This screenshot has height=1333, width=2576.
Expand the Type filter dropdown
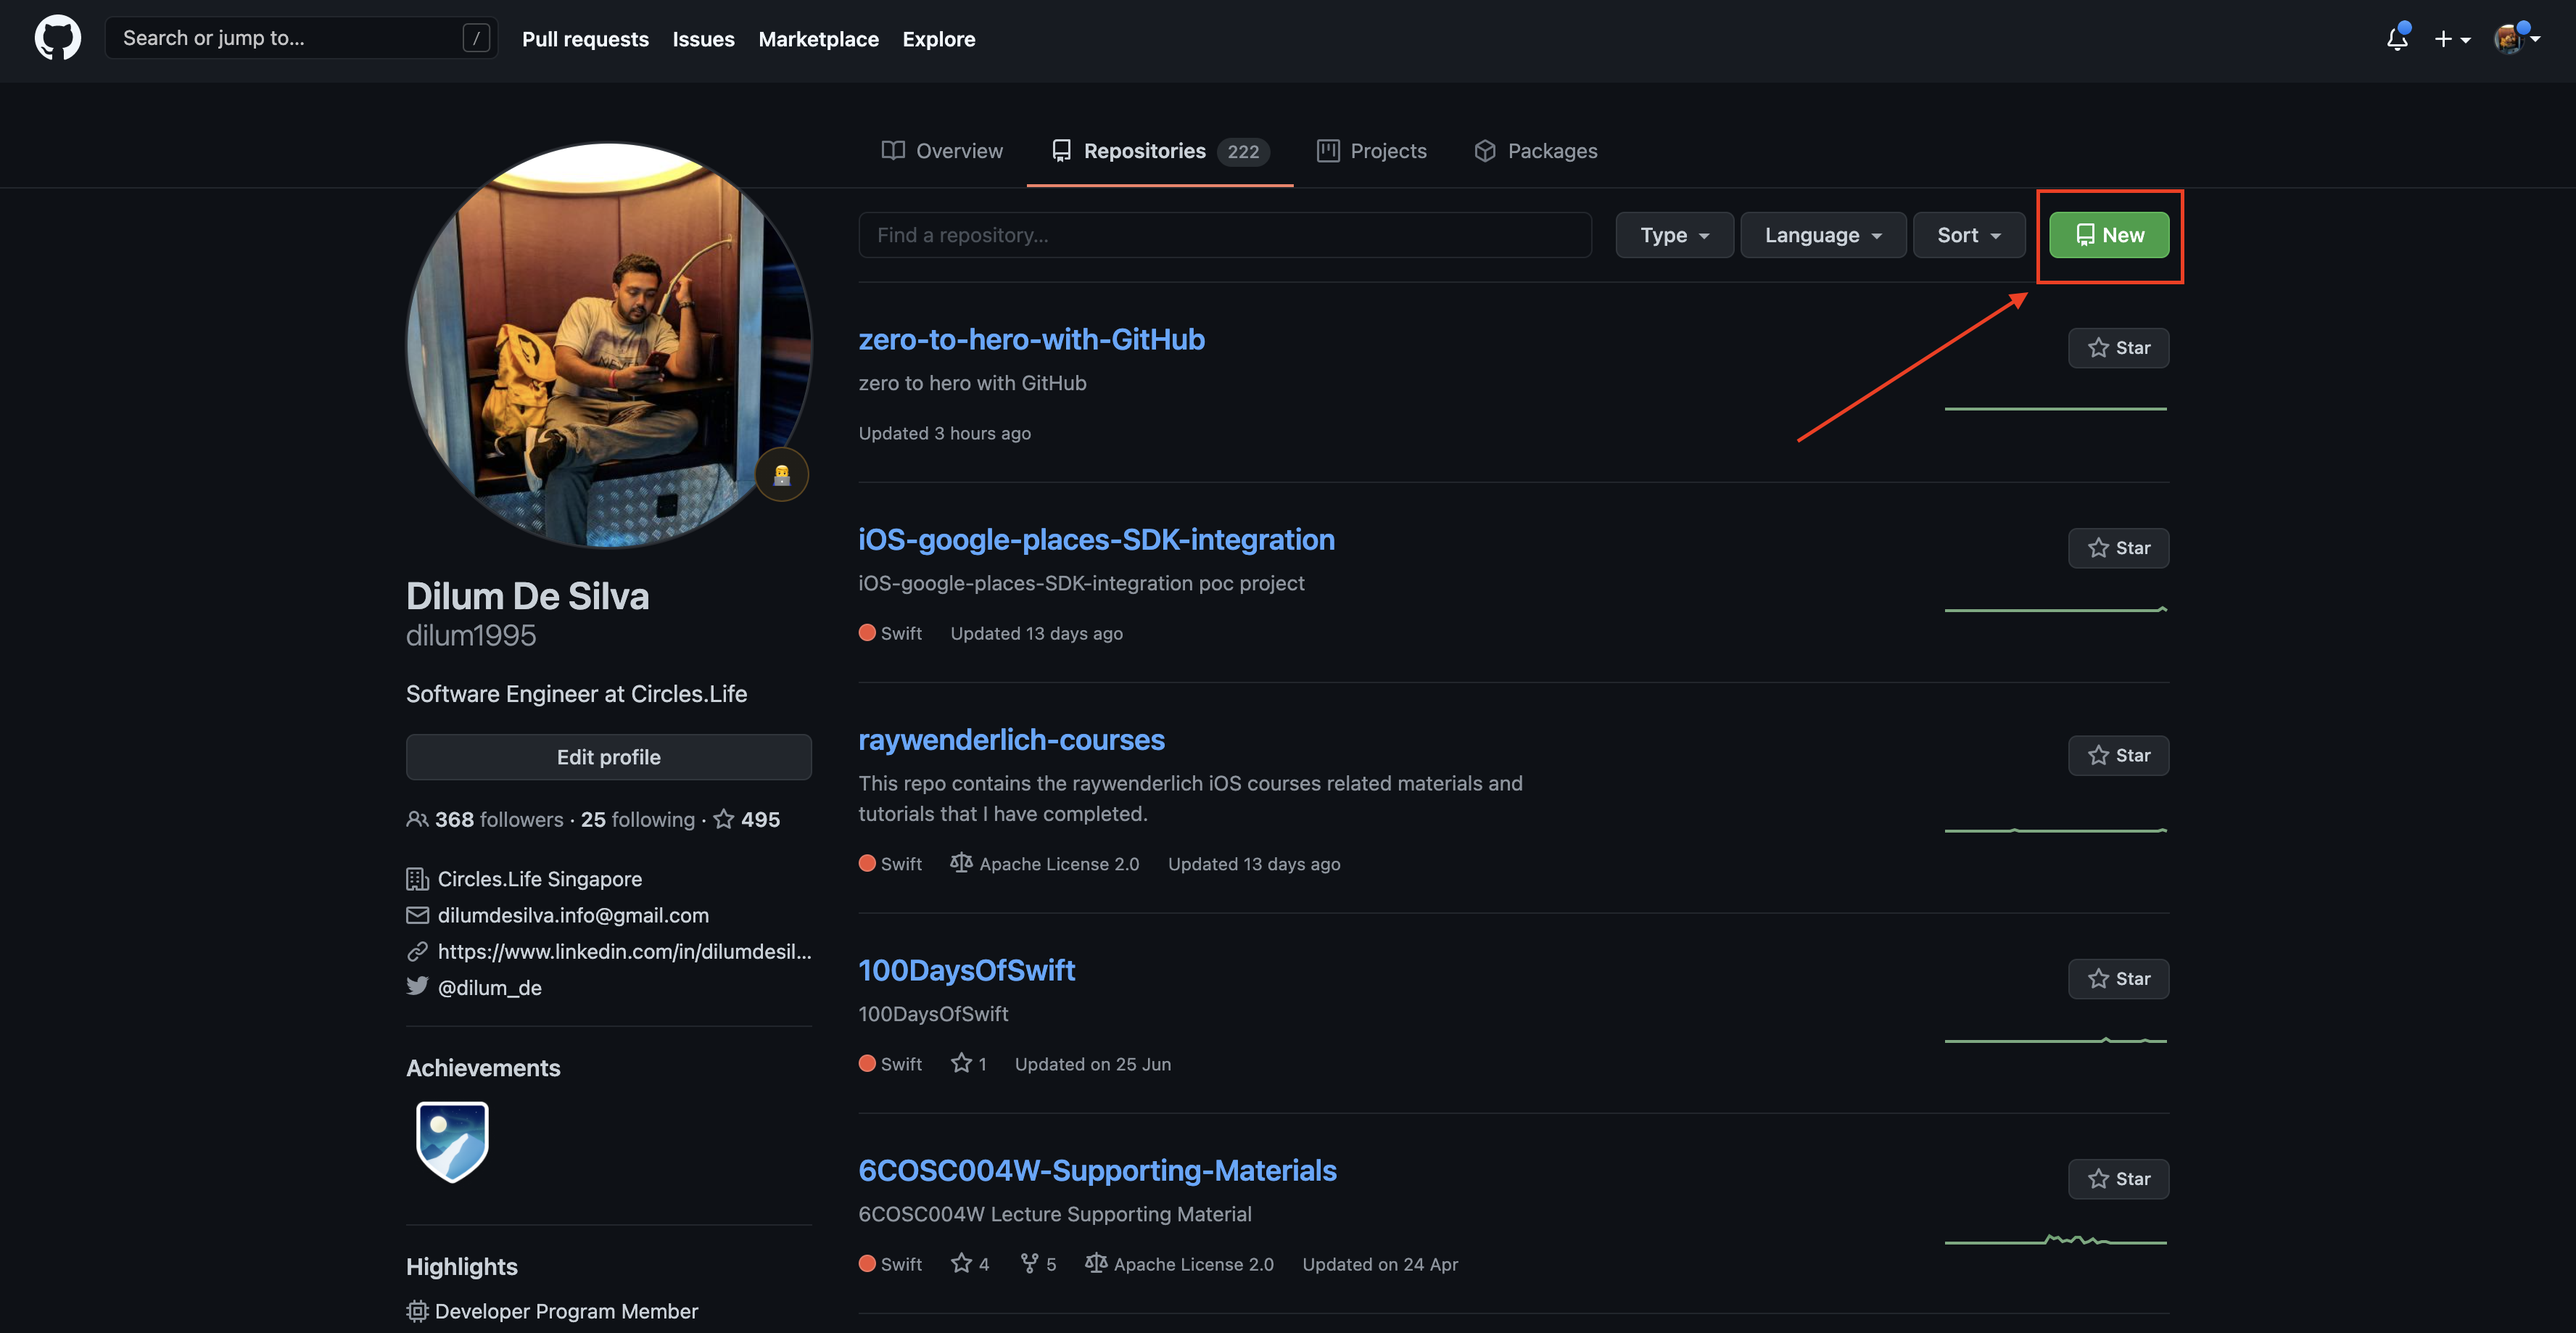(x=1674, y=235)
